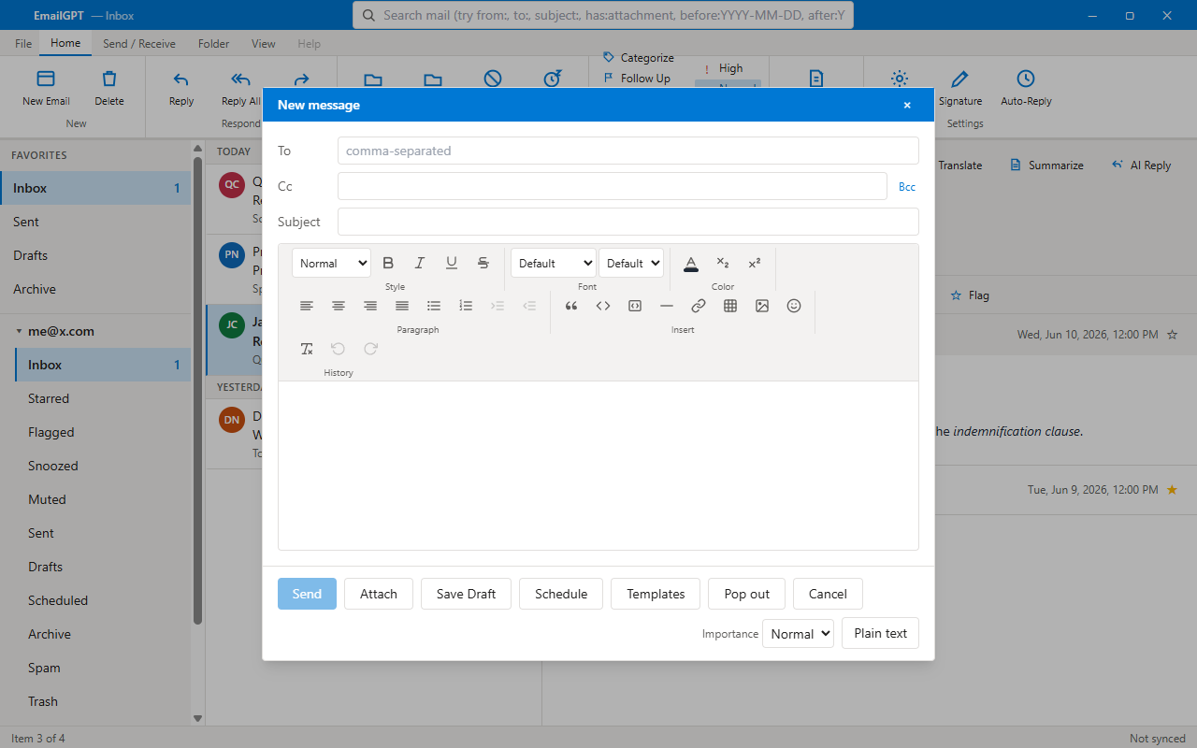Insert a numbered list
This screenshot has height=748, width=1197.
pos(466,306)
